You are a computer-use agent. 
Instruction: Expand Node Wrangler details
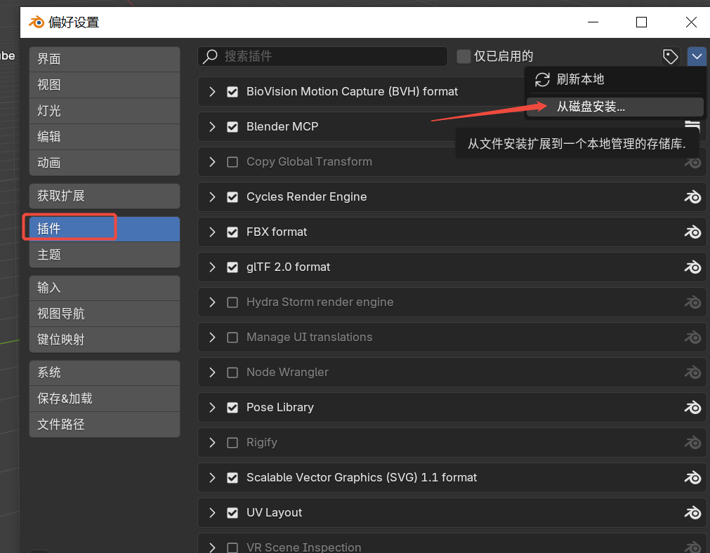tap(212, 373)
